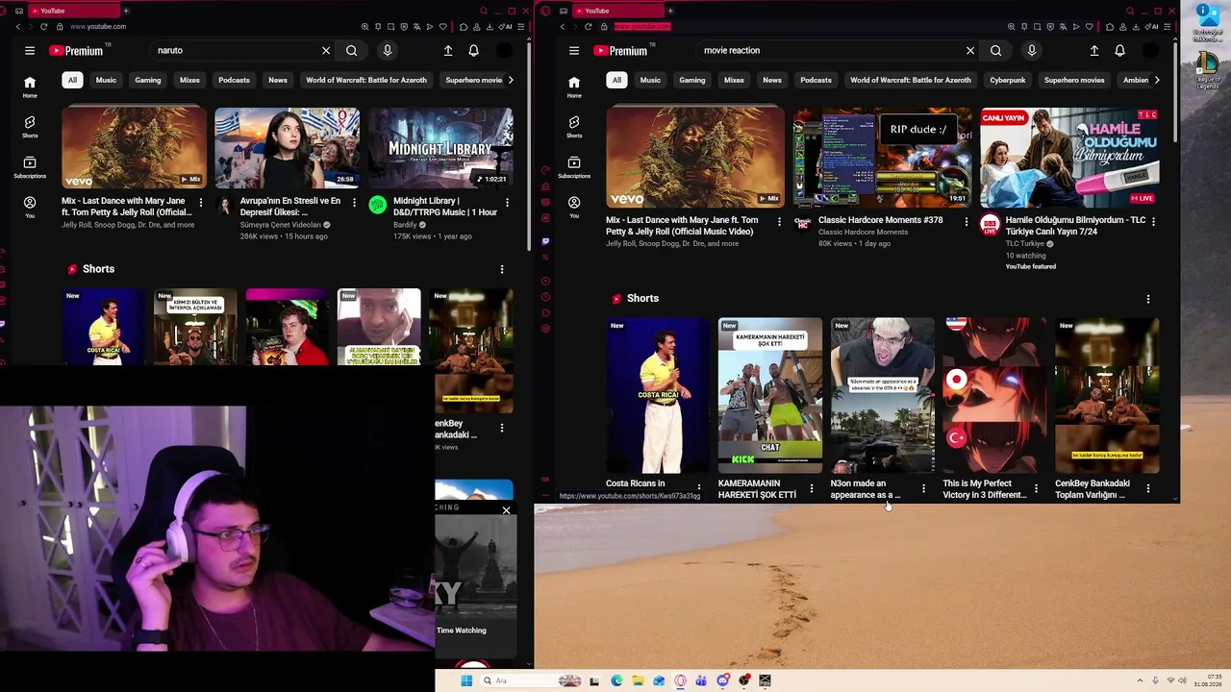This screenshot has height=692, width=1231.
Task: Open options for the Shorts shelf in the left window
Action: click(x=501, y=270)
